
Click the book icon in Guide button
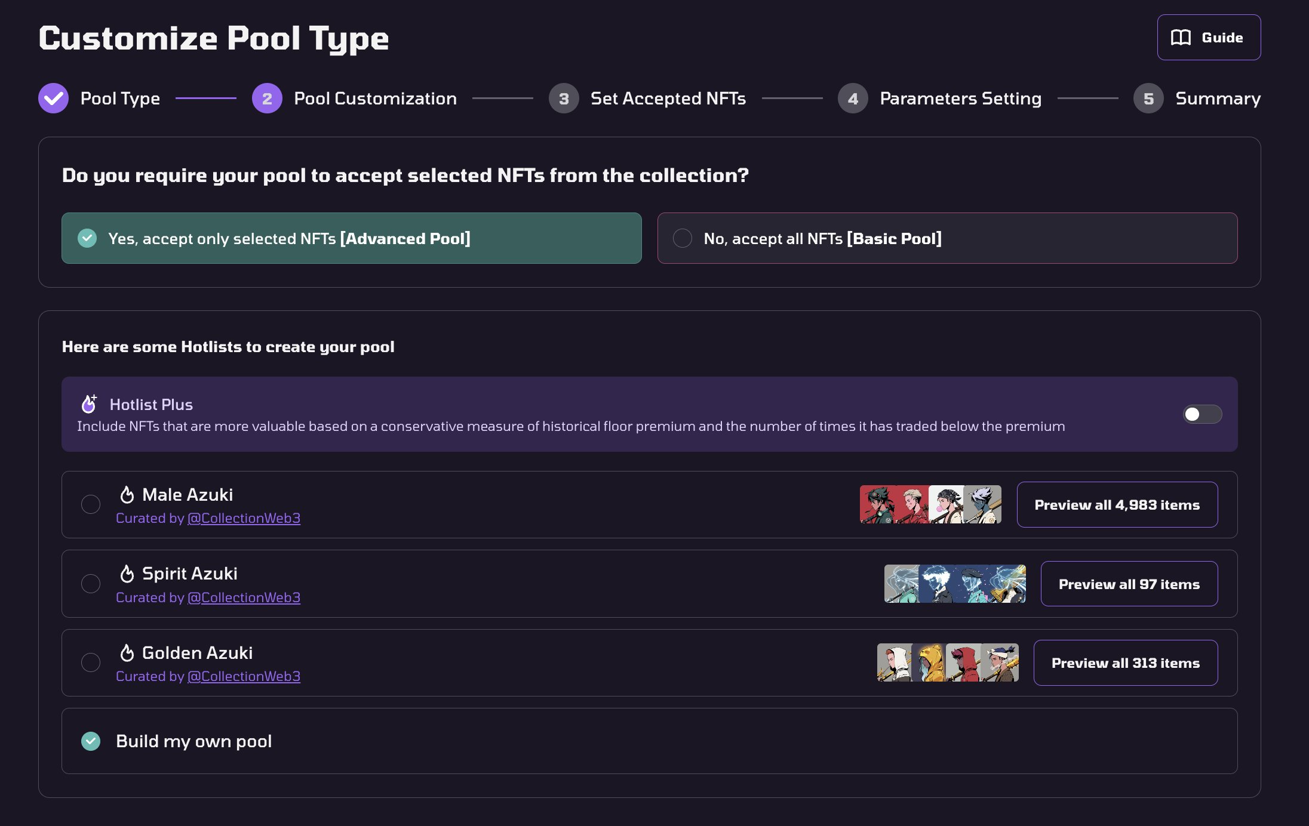click(x=1181, y=38)
